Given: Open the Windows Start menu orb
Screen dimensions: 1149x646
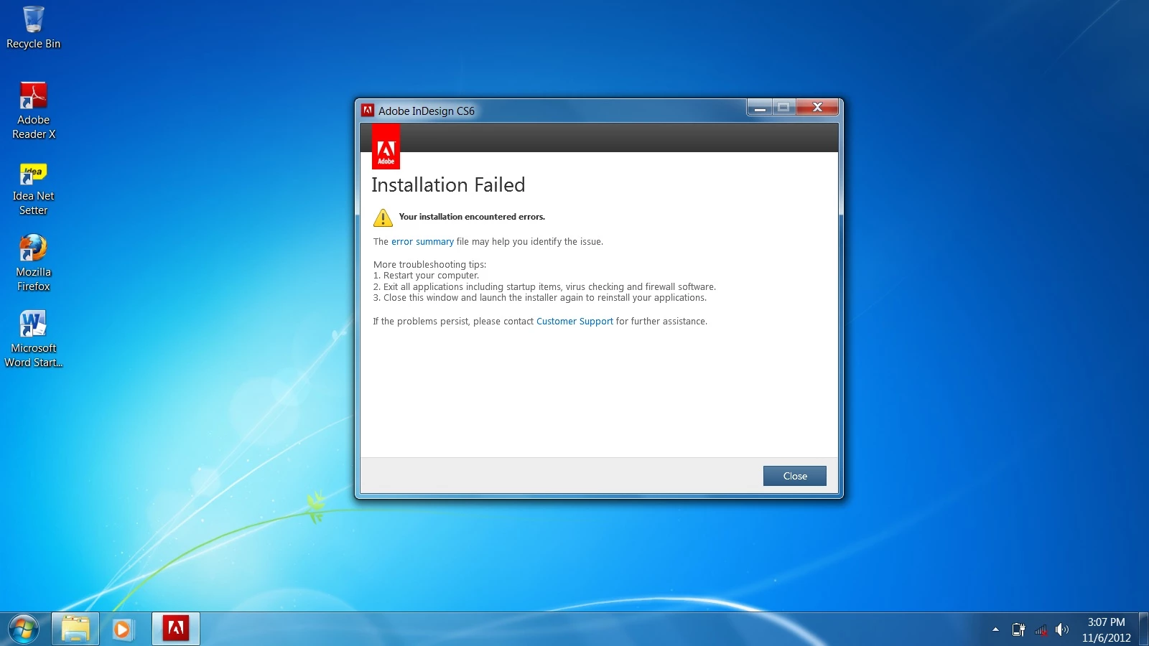Looking at the screenshot, I should (x=24, y=629).
